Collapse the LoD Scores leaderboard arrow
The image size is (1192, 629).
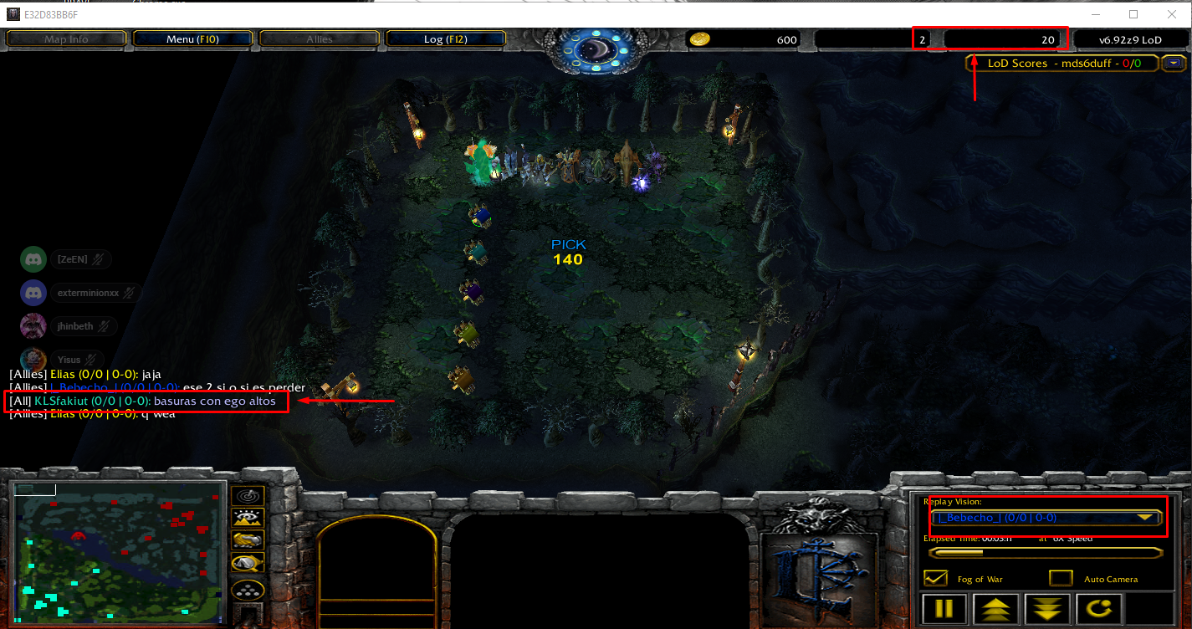1175,63
